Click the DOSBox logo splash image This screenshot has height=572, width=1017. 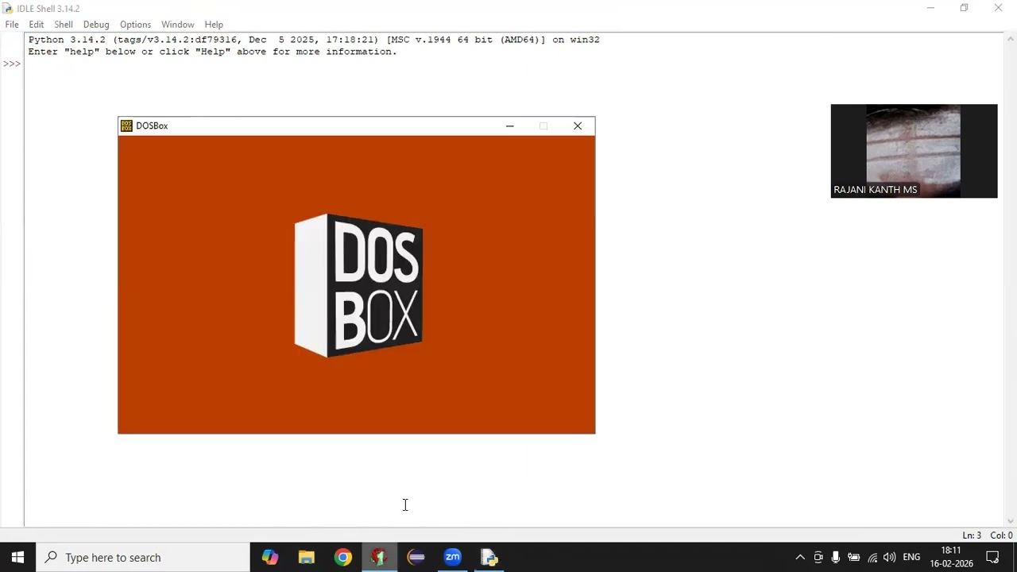(358, 285)
